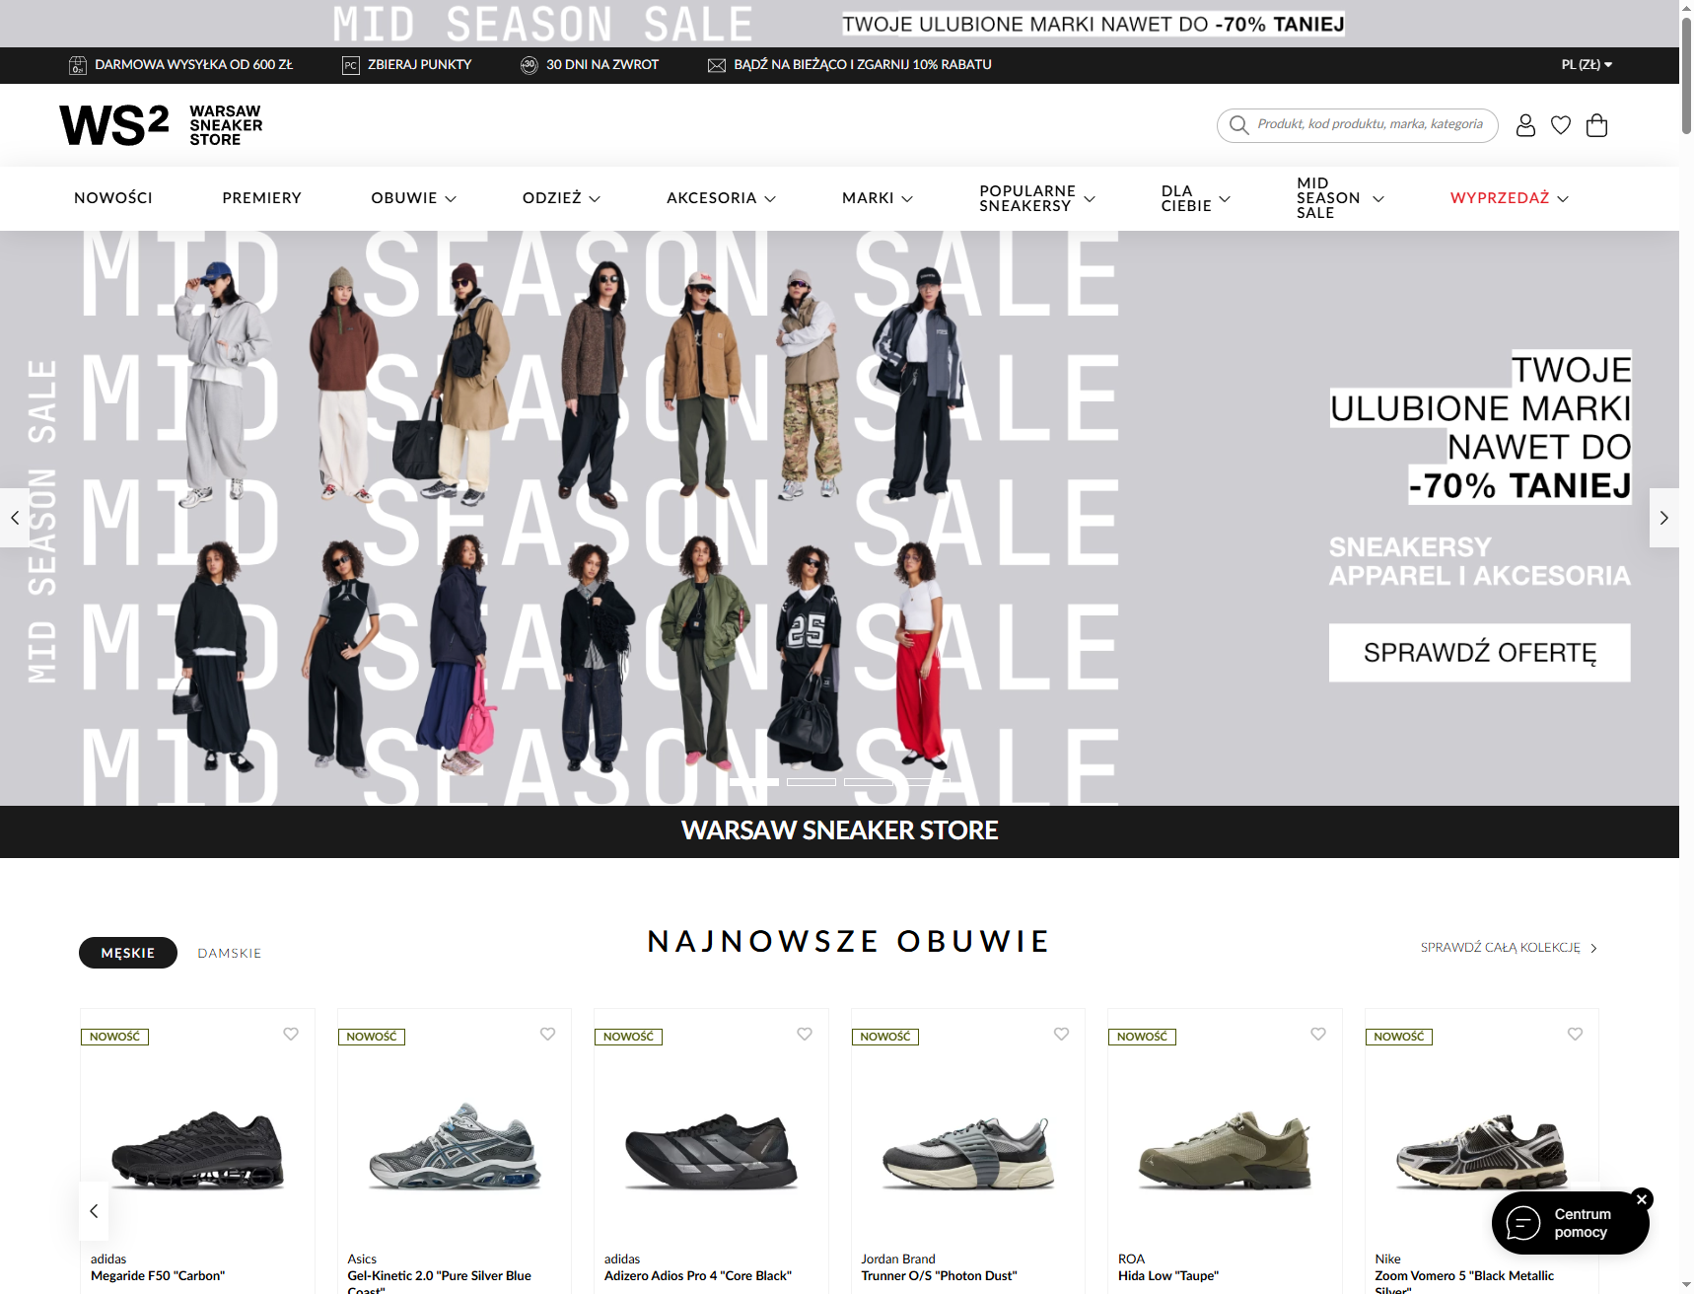Add Megaride F50 "Carbon" to wishlist

291,1034
